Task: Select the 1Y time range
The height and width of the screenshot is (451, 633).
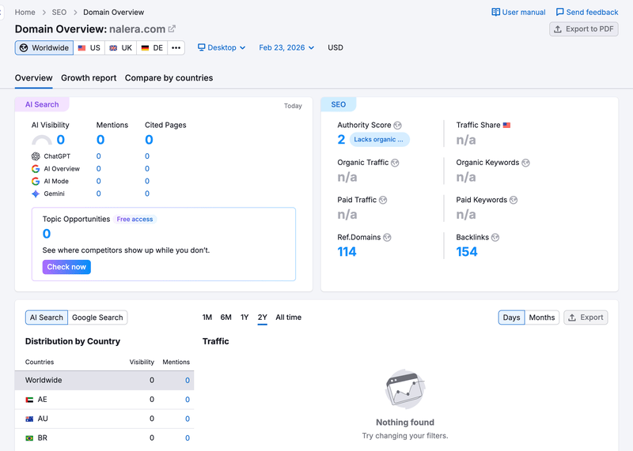Action: tap(244, 318)
